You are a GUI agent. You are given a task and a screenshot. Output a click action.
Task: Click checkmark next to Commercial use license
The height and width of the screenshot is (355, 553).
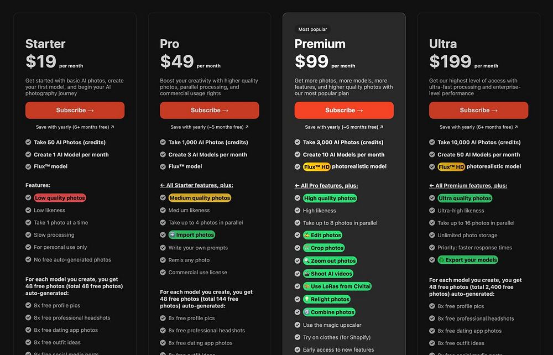(x=163, y=272)
